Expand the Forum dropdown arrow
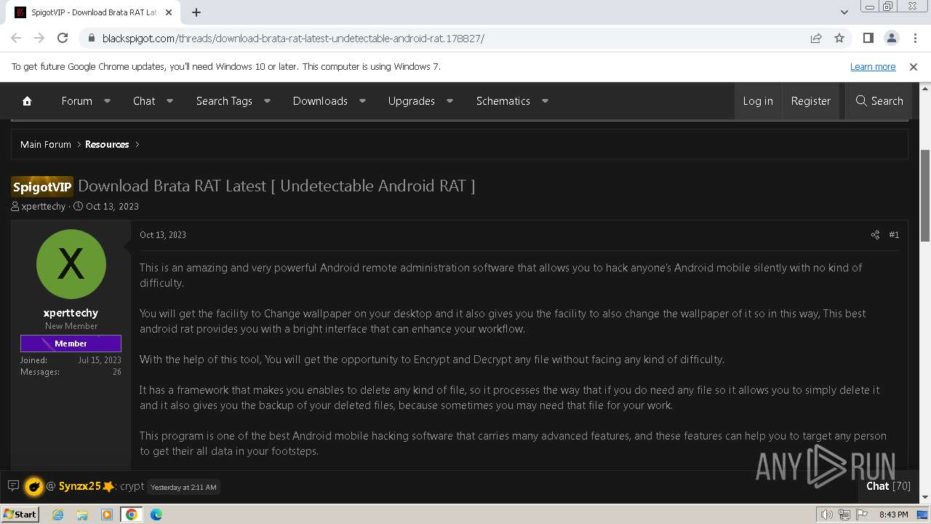 point(107,101)
